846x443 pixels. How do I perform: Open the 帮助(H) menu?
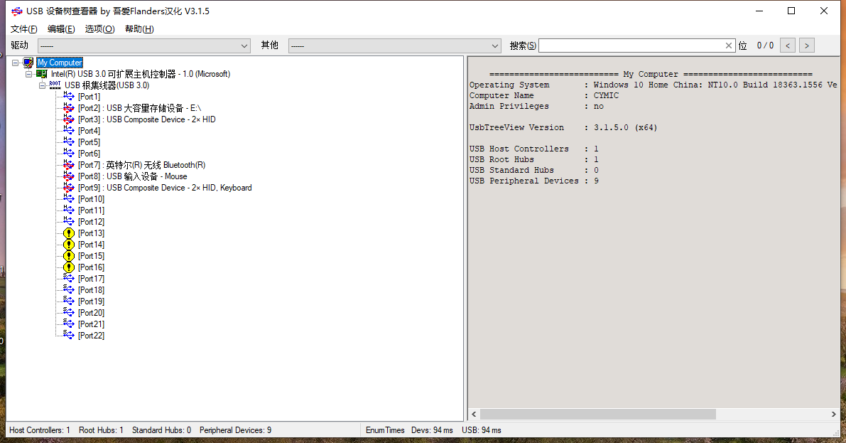(139, 29)
